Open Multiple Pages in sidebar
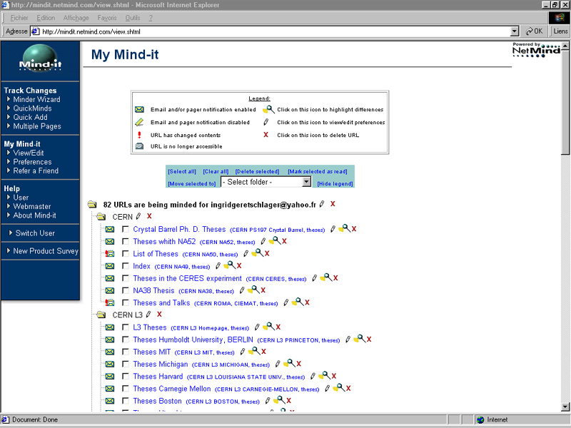Viewport: 571px width, 428px height. (x=37, y=126)
